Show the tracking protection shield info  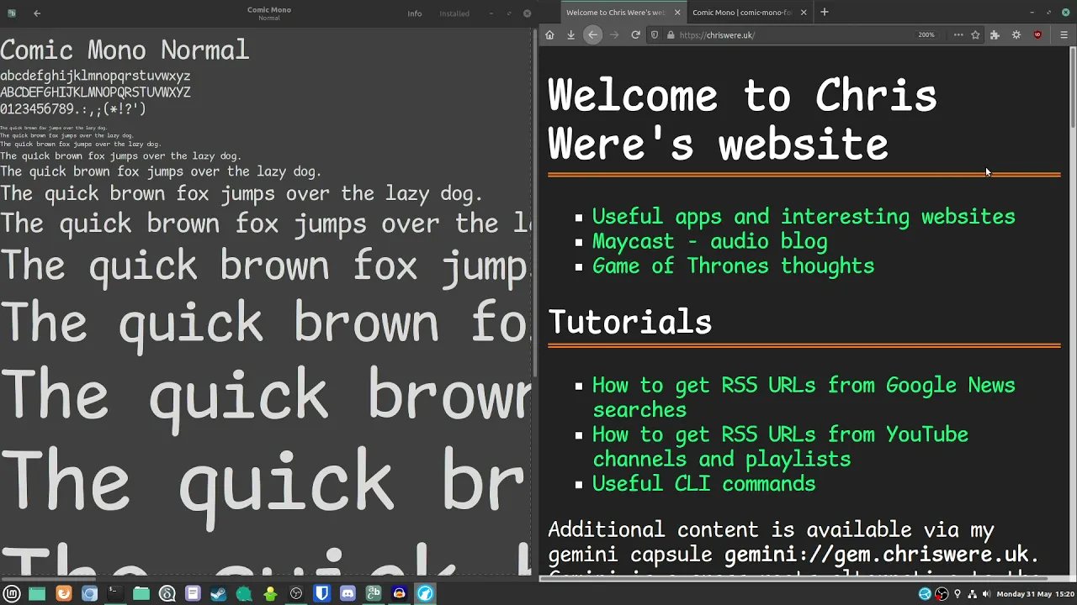pos(655,35)
